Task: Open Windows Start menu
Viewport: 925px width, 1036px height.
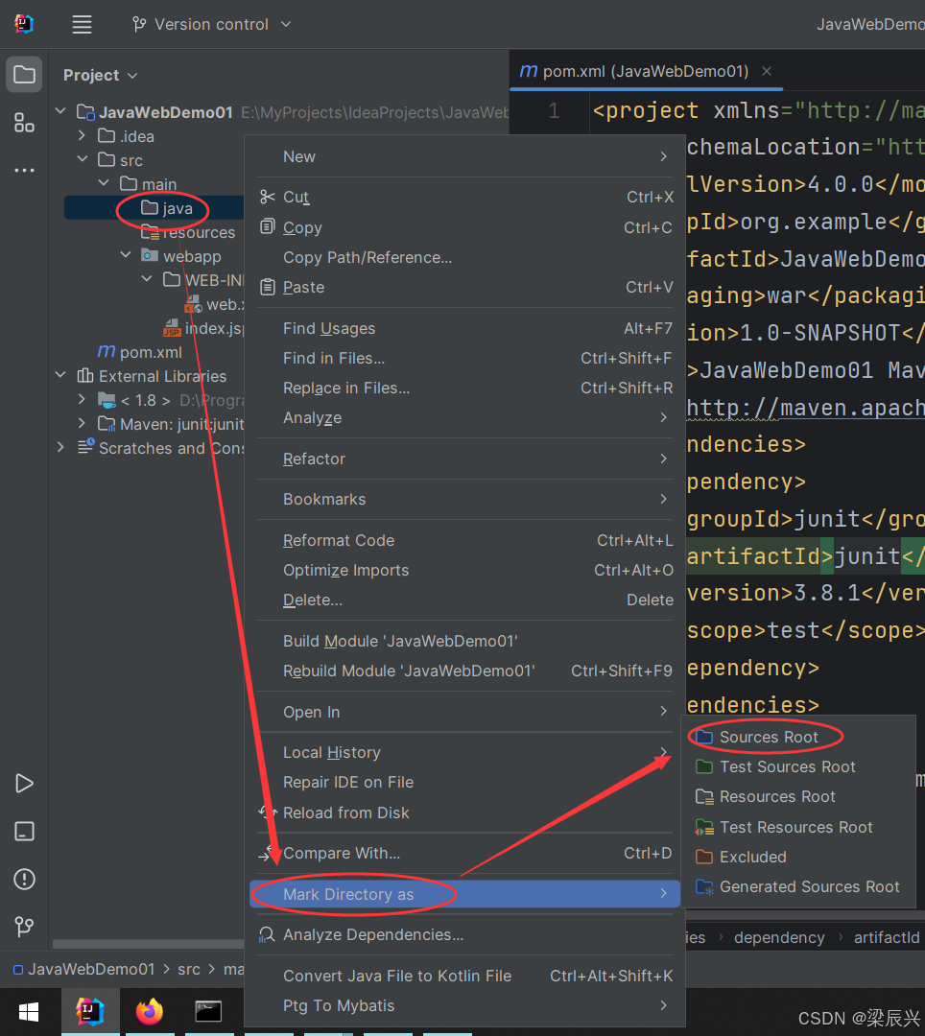Action: pos(29,1012)
